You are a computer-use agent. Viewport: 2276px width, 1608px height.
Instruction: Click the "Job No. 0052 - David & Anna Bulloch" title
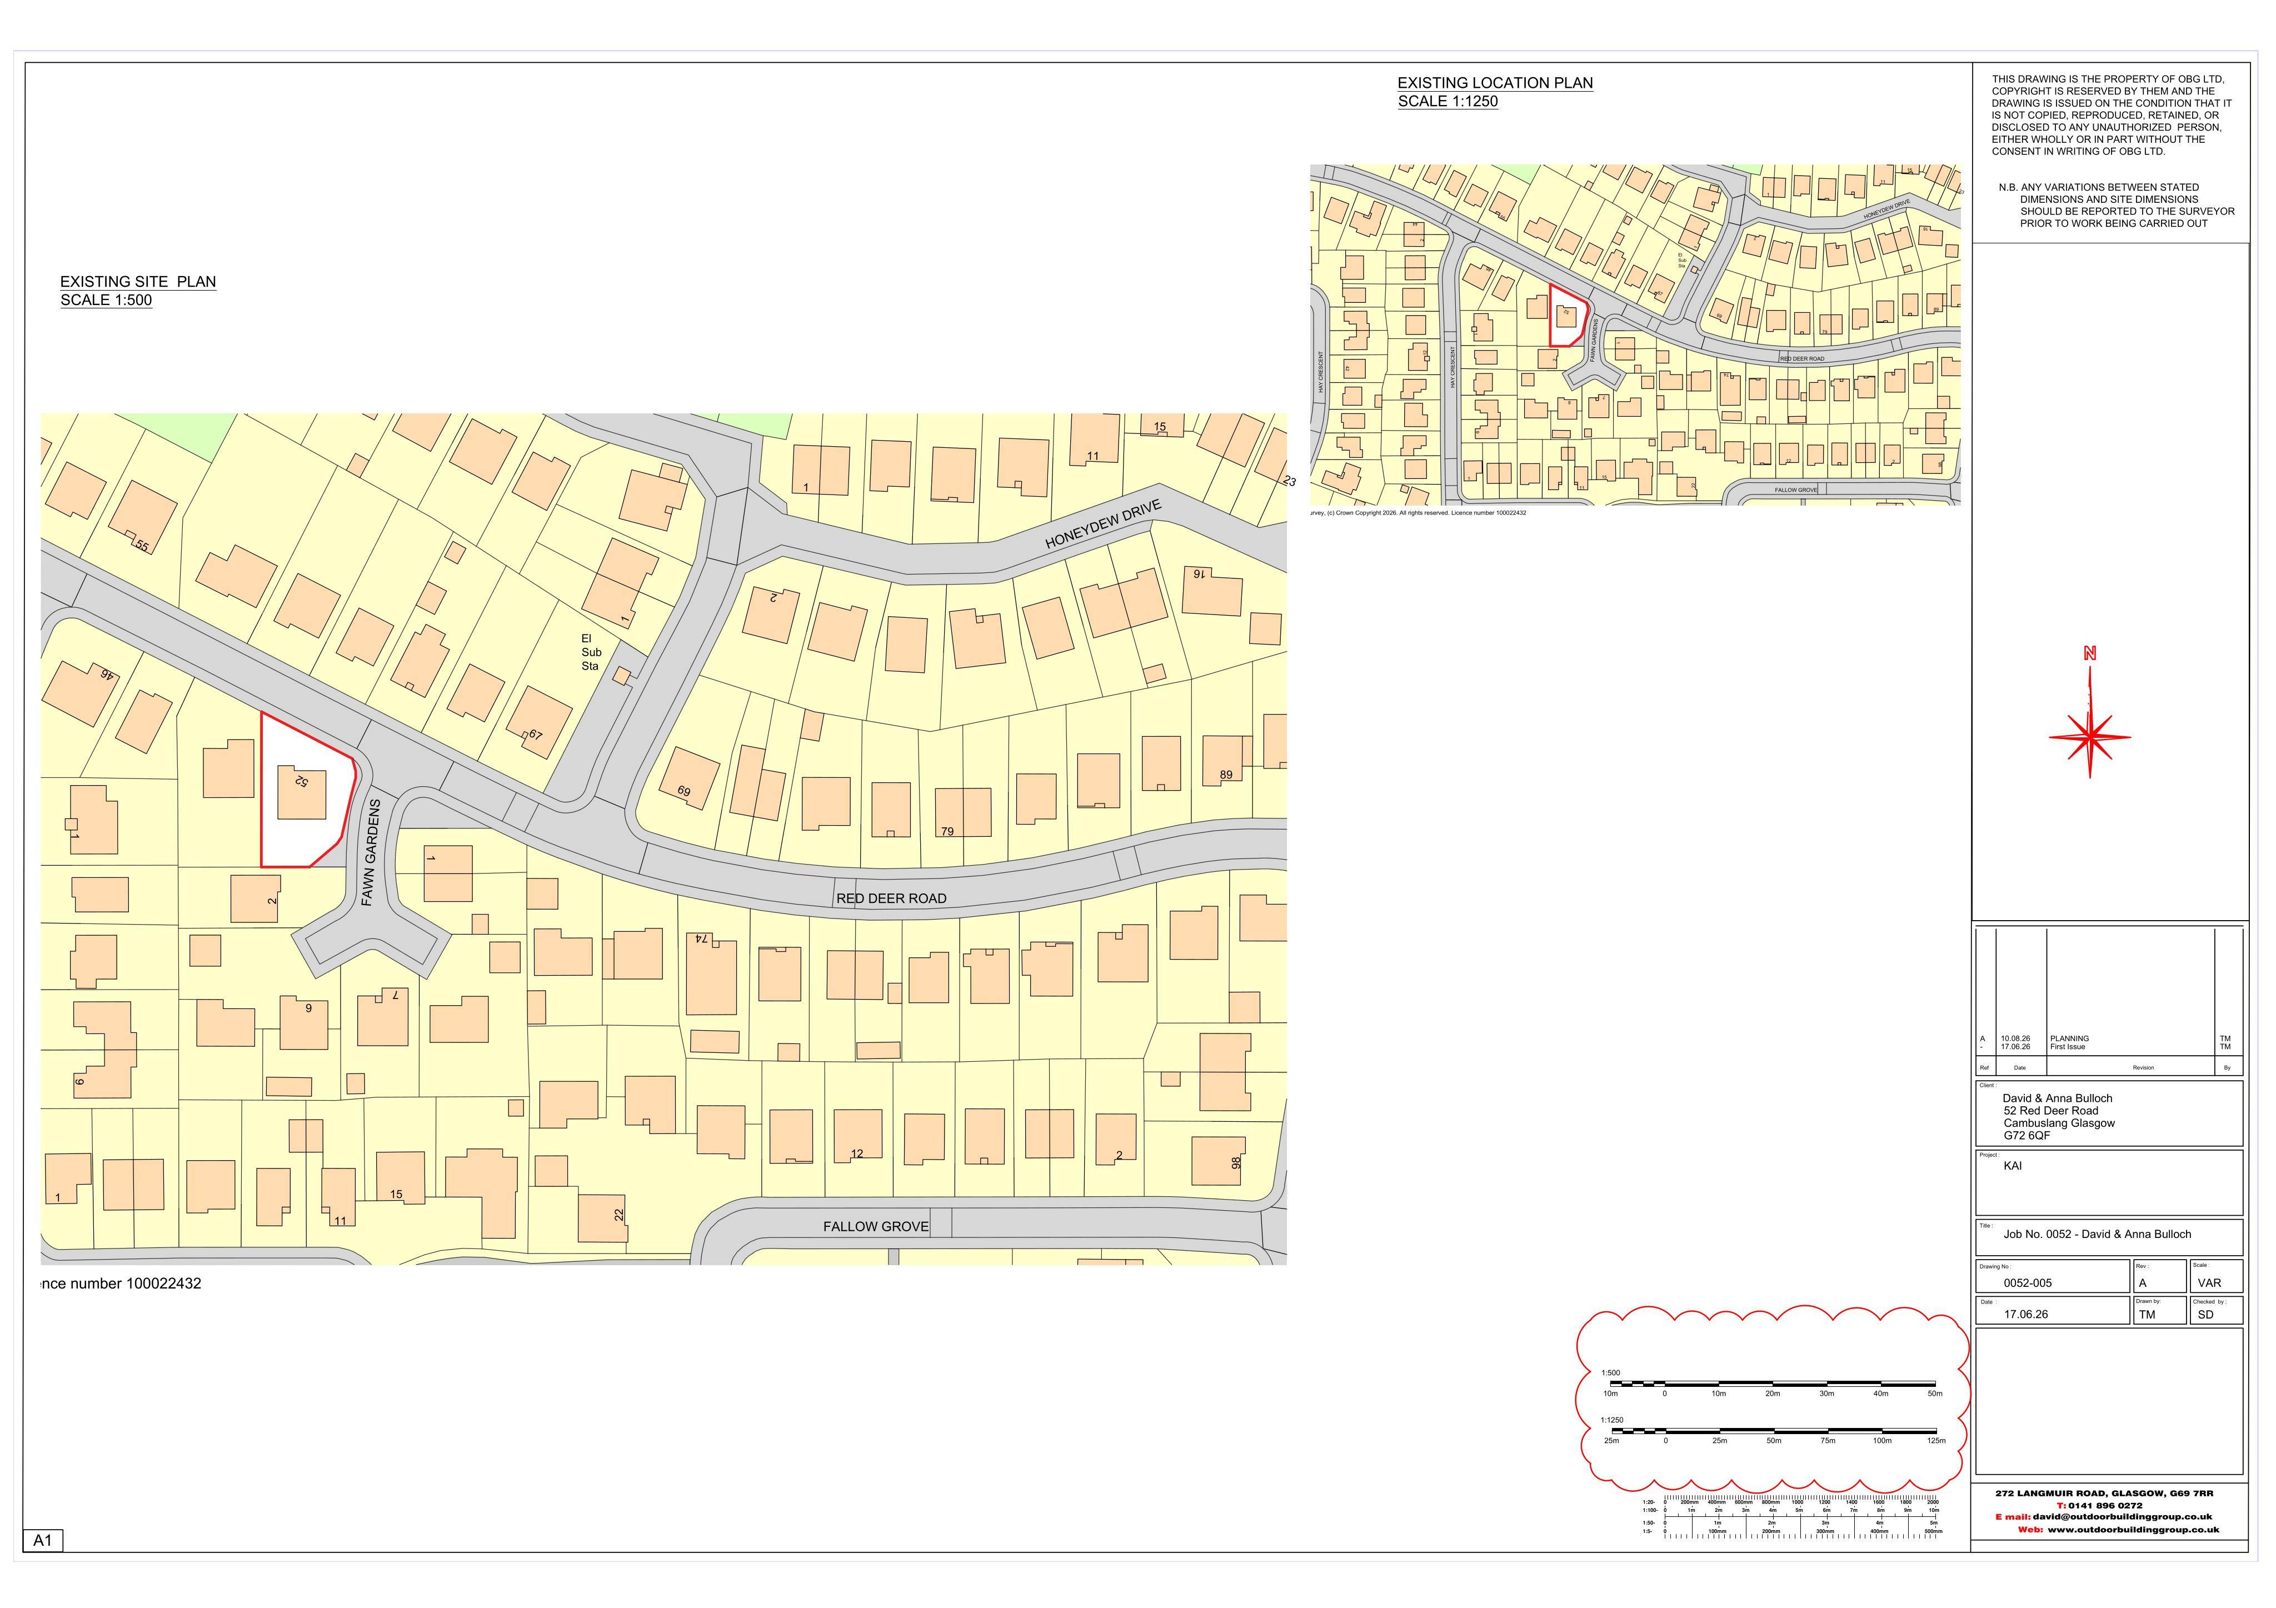coord(2097,1234)
